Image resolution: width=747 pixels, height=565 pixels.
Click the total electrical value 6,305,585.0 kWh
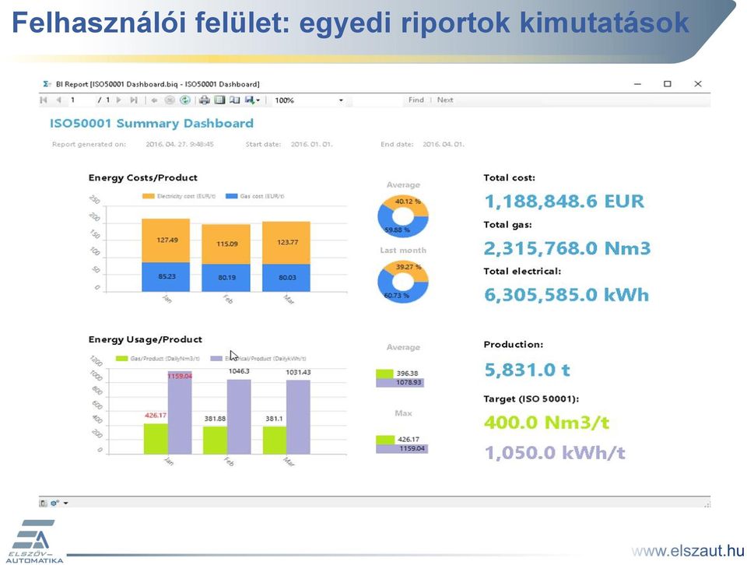pos(566,295)
